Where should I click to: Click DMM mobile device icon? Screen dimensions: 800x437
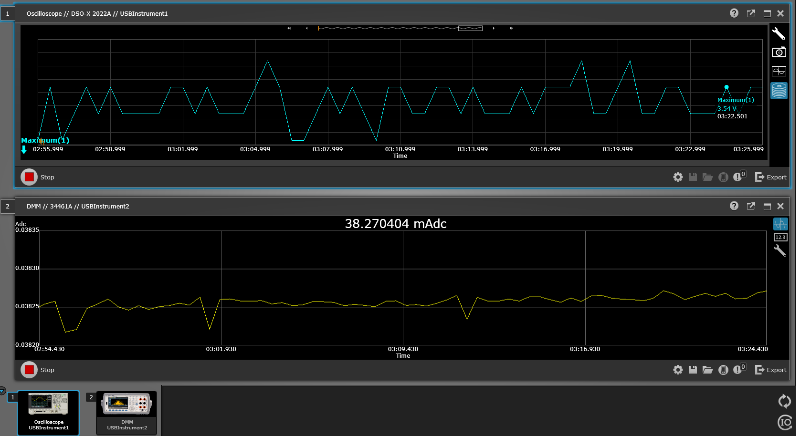[723, 370]
